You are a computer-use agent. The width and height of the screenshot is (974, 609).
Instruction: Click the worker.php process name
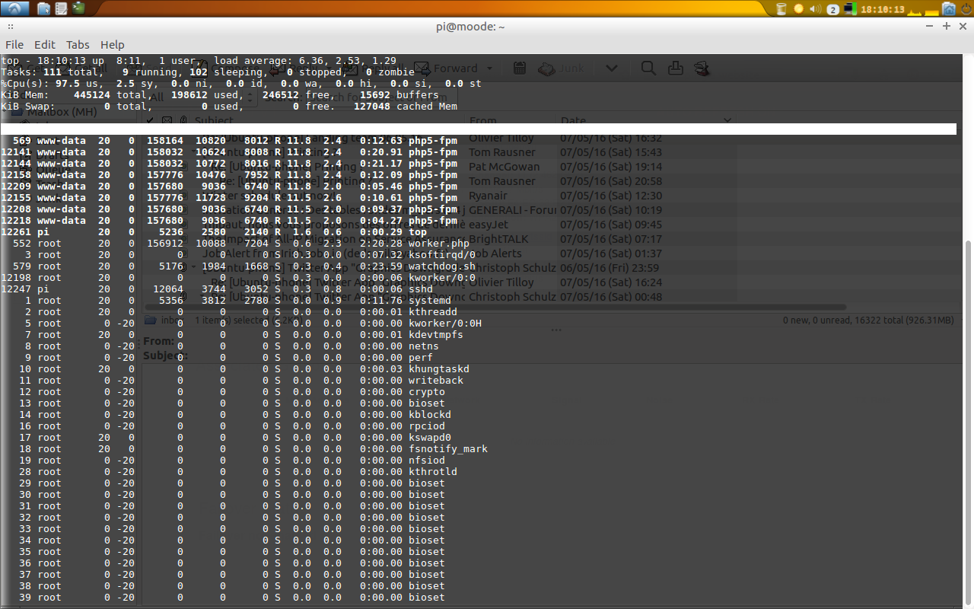(x=439, y=244)
